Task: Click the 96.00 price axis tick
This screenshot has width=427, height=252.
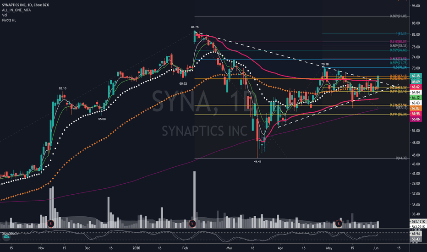Action: (416, 5)
